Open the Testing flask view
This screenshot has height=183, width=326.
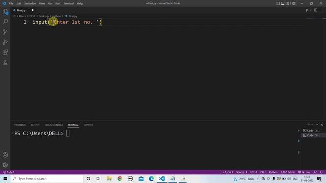point(5,62)
